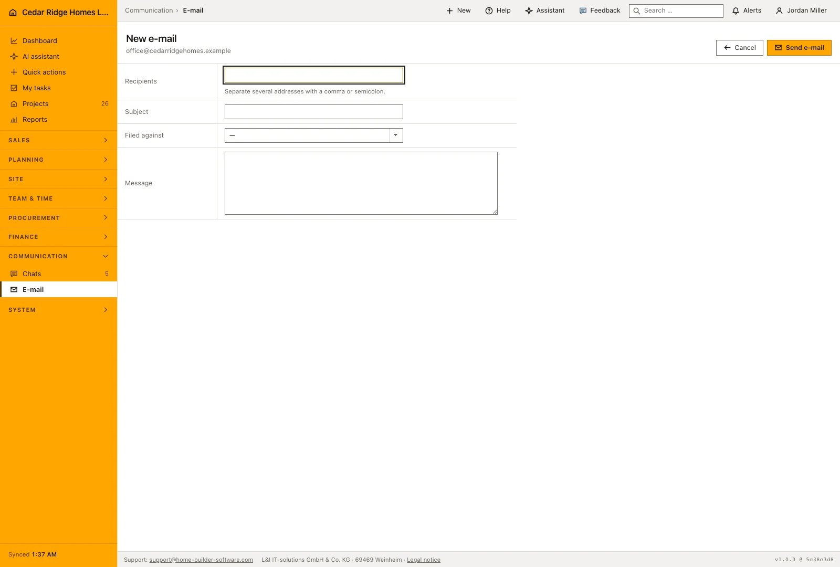Click into the Subject field
The height and width of the screenshot is (567, 840).
(x=314, y=112)
